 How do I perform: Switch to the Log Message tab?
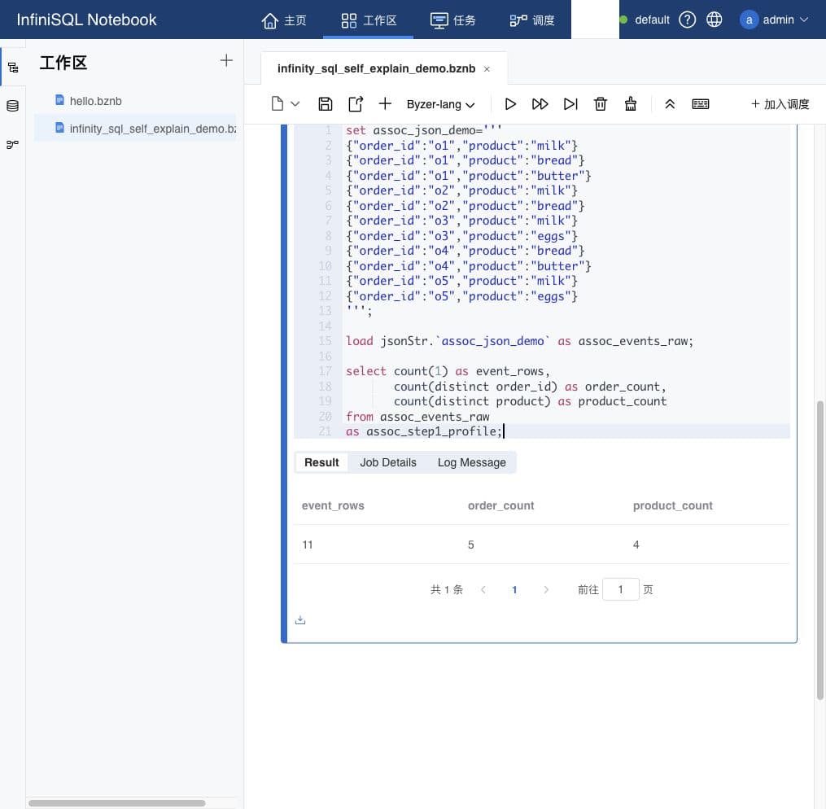(x=471, y=462)
